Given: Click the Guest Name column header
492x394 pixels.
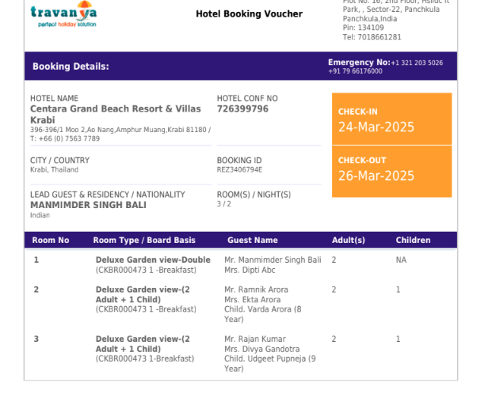Looking at the screenshot, I should coord(253,240).
